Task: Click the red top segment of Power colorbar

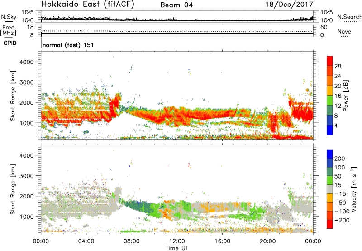Action: pyautogui.click(x=330, y=61)
